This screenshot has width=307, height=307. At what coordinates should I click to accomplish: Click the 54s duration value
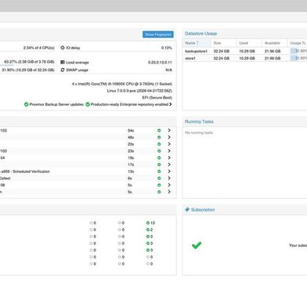point(131,131)
